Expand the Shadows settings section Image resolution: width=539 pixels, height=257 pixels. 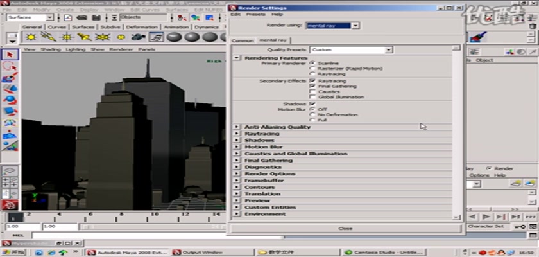(x=237, y=140)
